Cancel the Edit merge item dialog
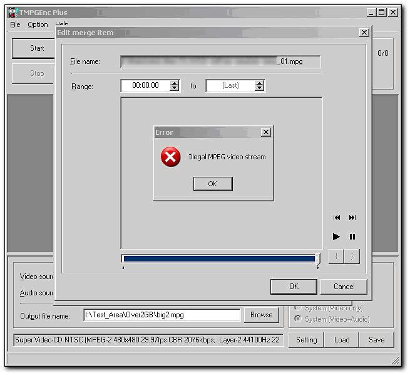This screenshot has width=410, height=375. [344, 287]
